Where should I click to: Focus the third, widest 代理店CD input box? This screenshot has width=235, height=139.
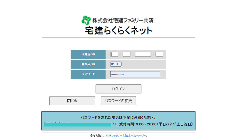coord(143,54)
